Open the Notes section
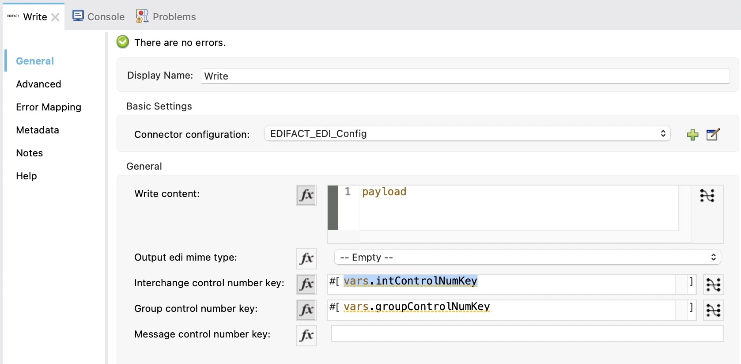741x364 pixels. [x=30, y=153]
